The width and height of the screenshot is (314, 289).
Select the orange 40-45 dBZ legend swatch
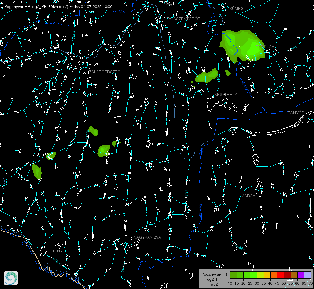pyautogui.click(x=274, y=275)
